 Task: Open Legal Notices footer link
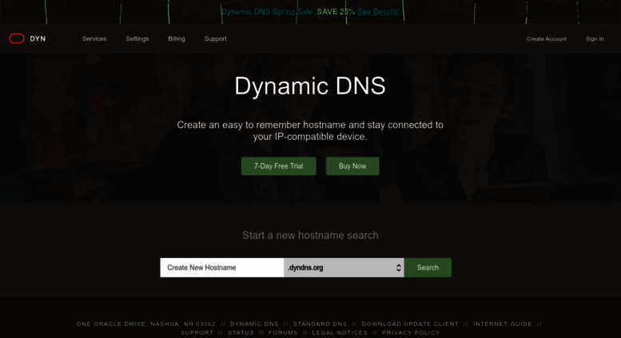tap(340, 332)
